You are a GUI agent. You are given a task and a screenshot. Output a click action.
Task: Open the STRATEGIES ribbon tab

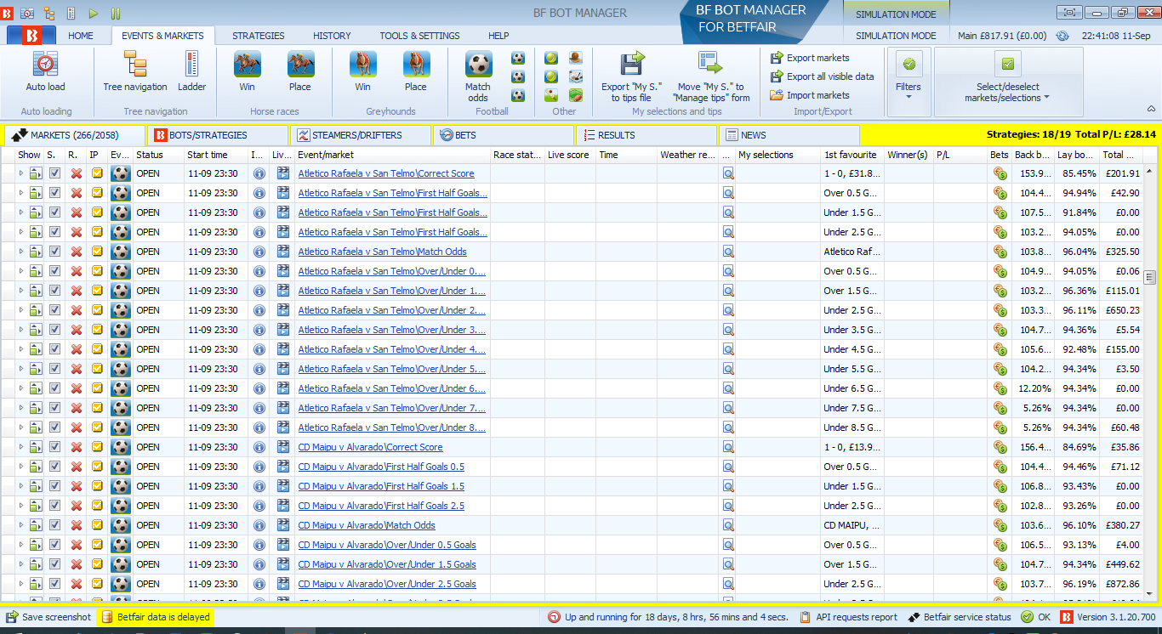pos(259,36)
